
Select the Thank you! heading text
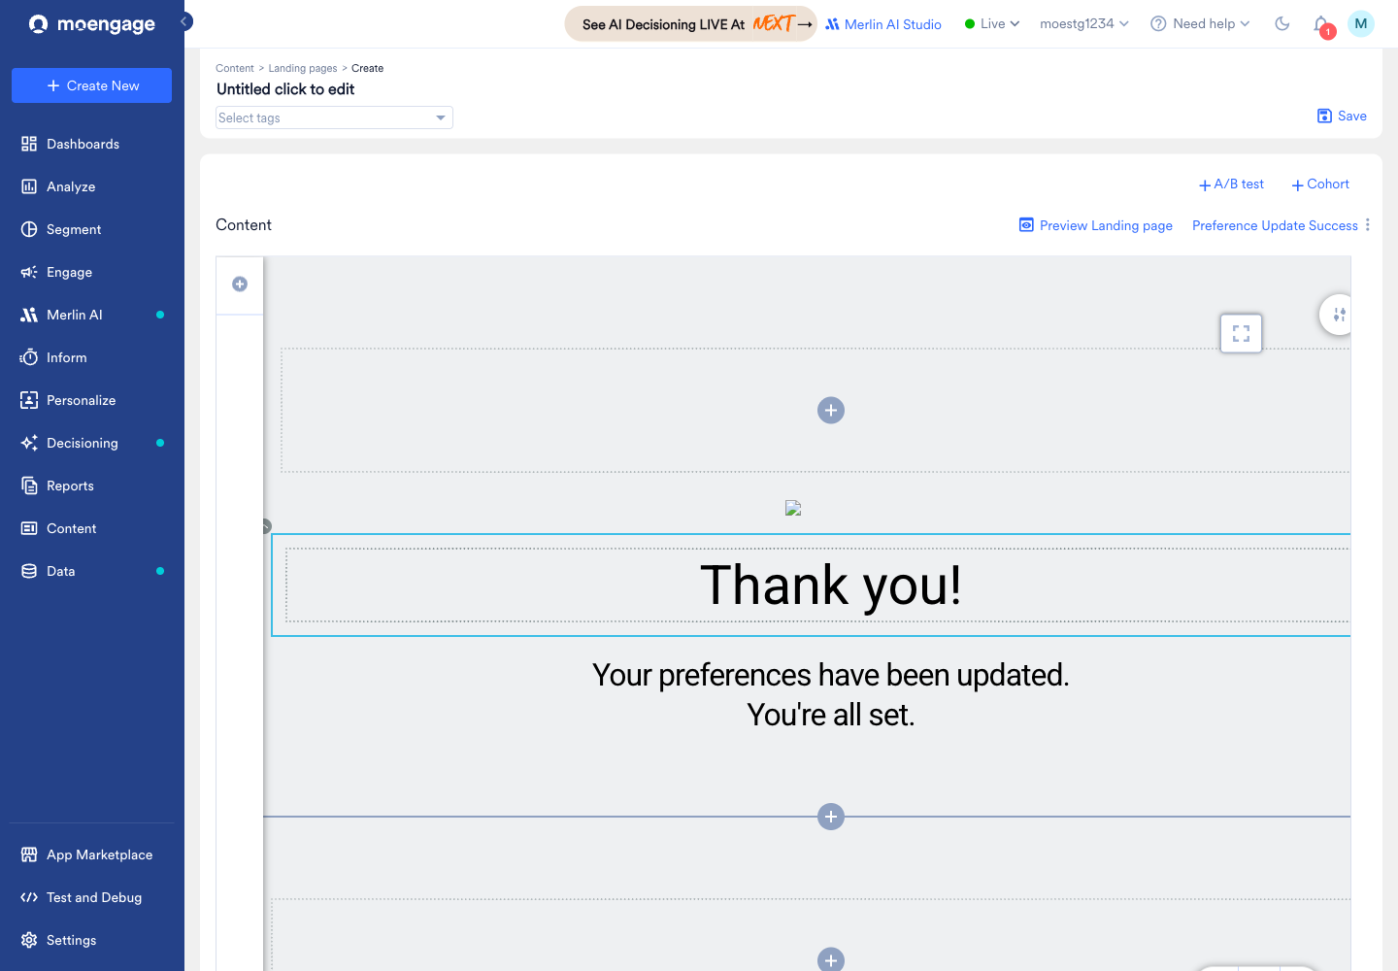point(831,586)
